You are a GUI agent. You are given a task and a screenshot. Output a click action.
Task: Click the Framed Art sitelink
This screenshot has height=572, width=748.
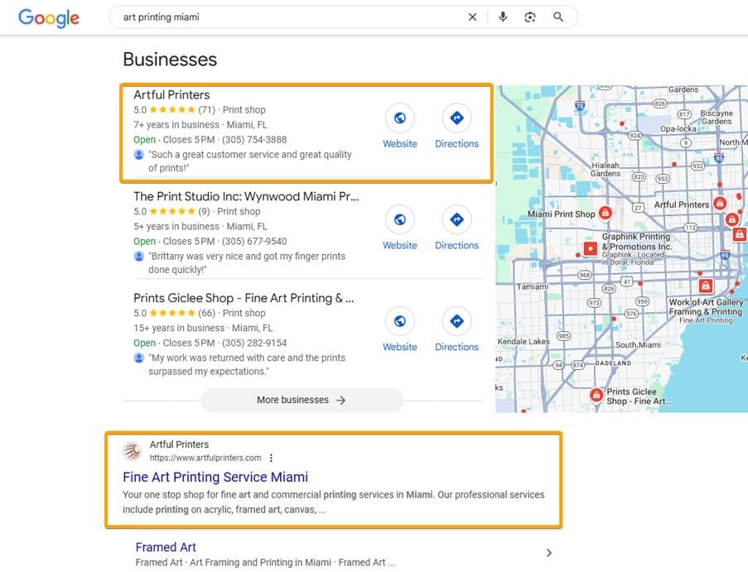point(166,547)
